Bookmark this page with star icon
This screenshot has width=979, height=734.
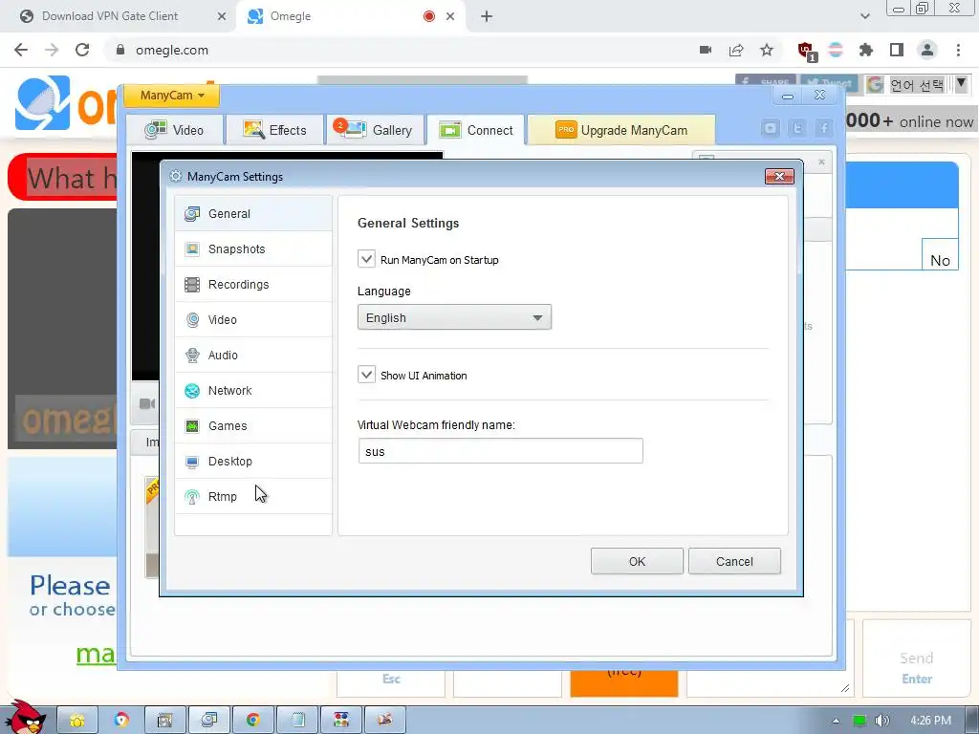tap(767, 50)
